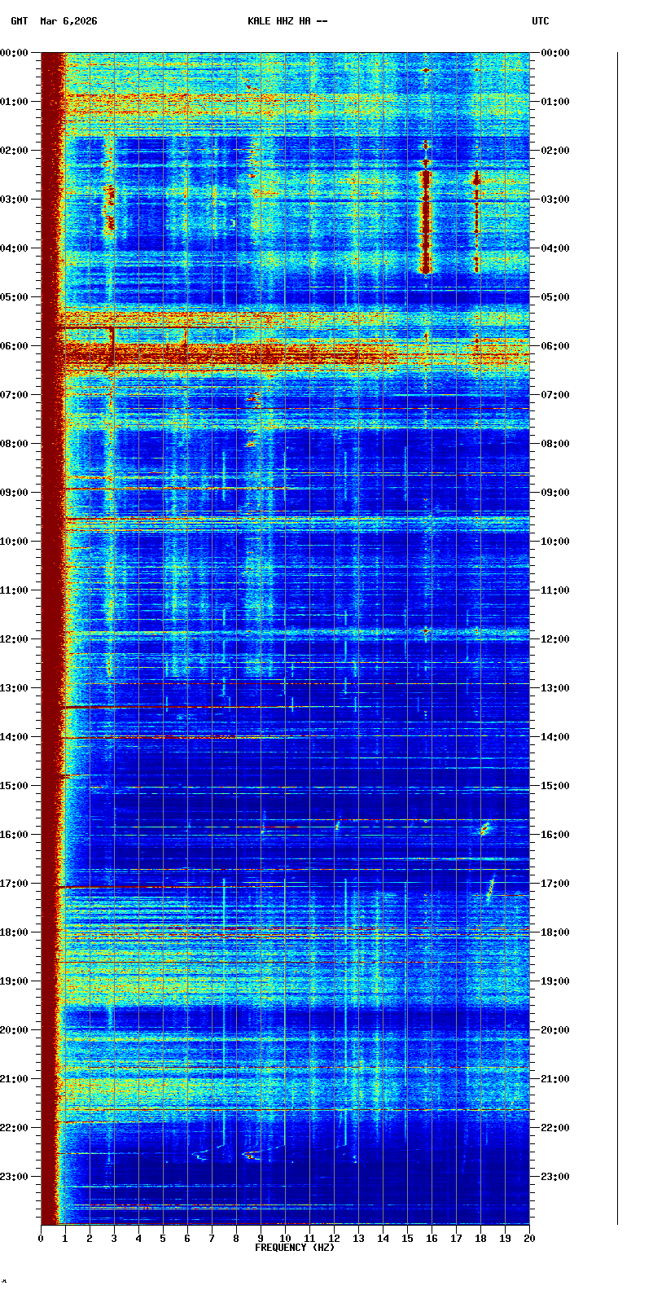
Task: Click the 00:00 label on right time axis
Action: pos(555,53)
